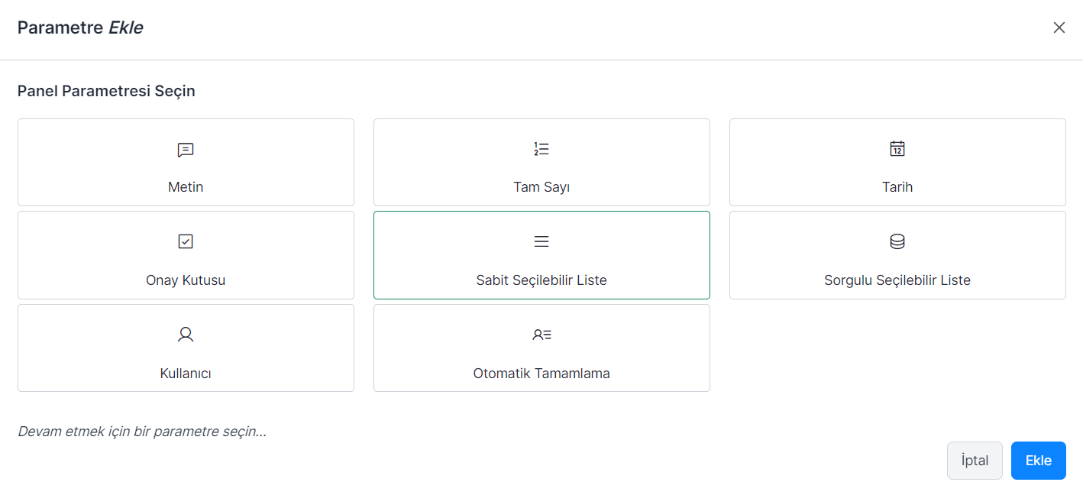This screenshot has width=1083, height=495.
Task: Click the Kullanıcı person icon
Action: coord(186,335)
